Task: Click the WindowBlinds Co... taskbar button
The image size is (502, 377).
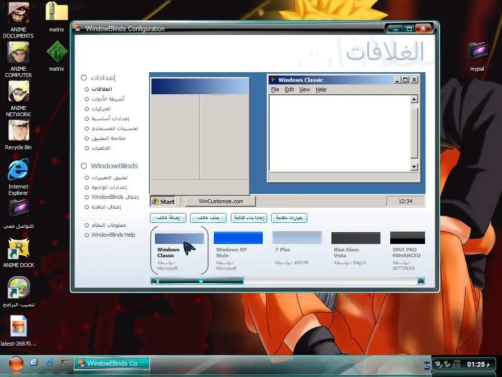Action: coord(112,364)
